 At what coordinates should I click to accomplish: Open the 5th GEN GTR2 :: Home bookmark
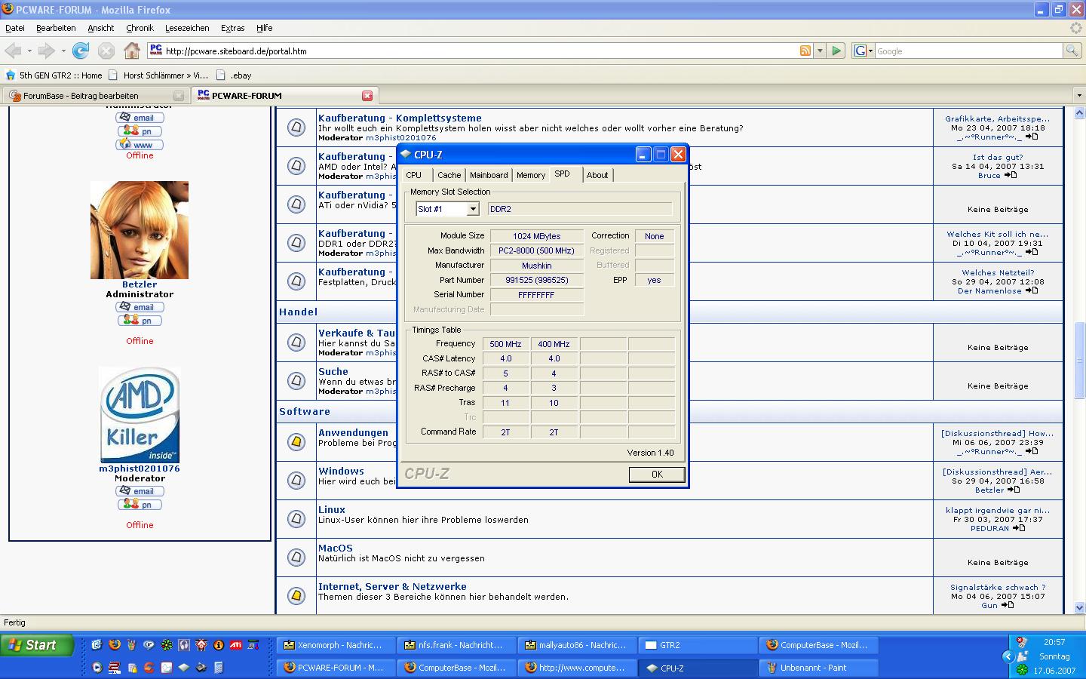tap(54, 75)
